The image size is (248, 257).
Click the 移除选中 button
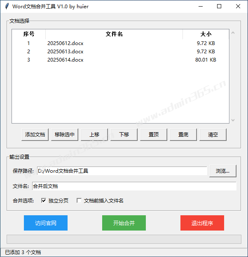pos(65,135)
